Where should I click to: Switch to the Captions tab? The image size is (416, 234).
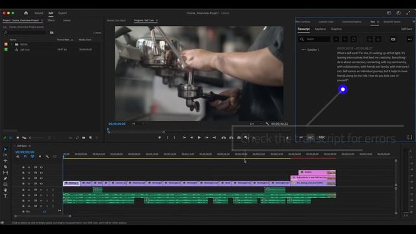pos(320,29)
